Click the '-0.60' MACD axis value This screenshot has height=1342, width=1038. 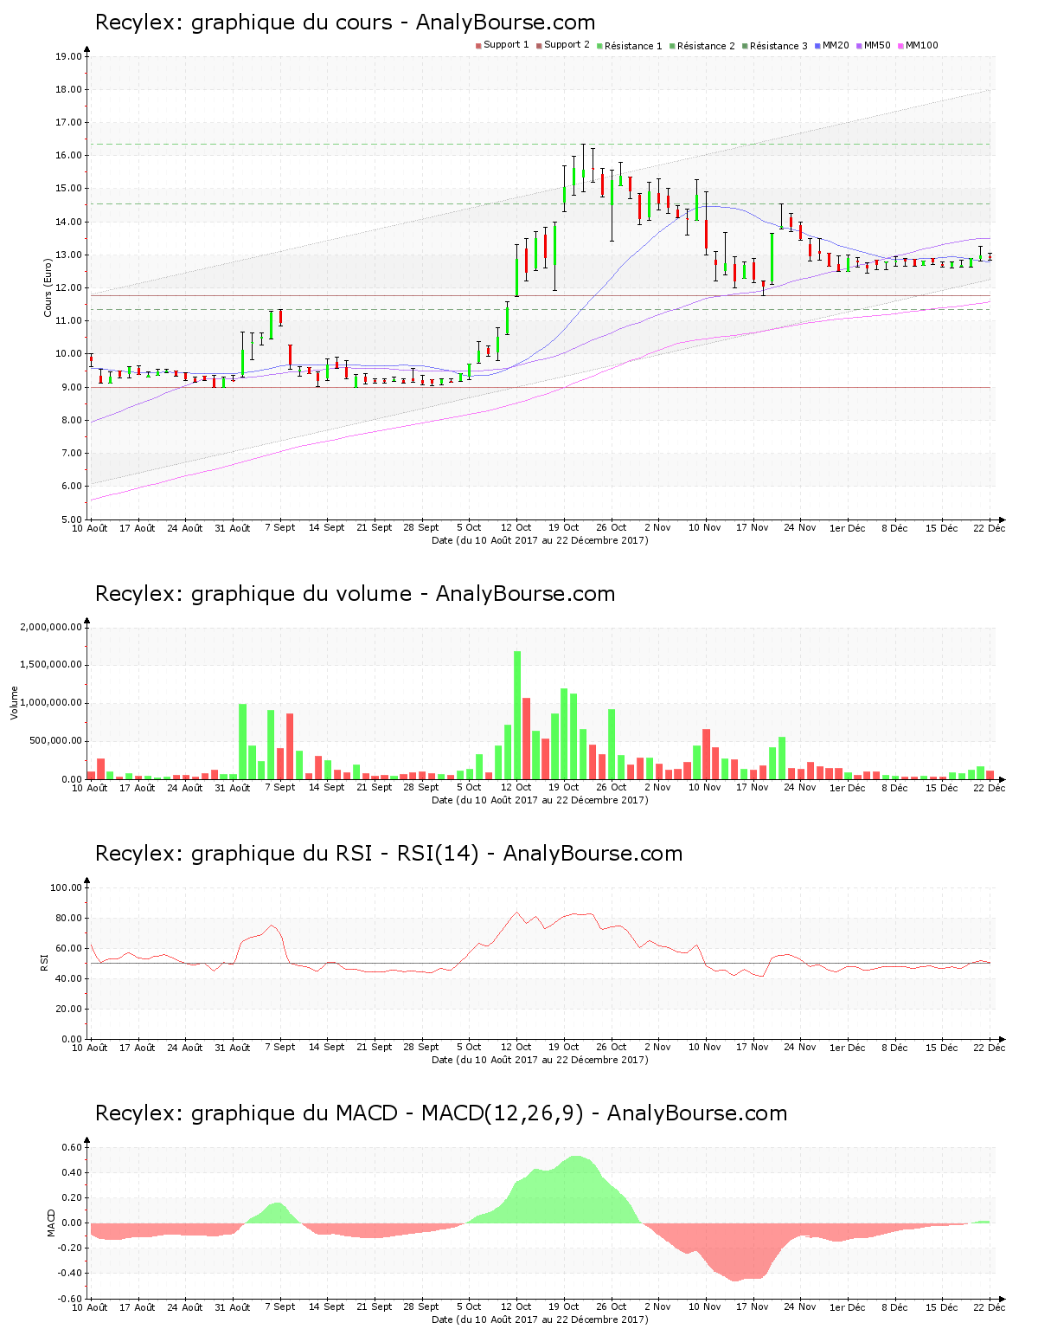[70, 1299]
